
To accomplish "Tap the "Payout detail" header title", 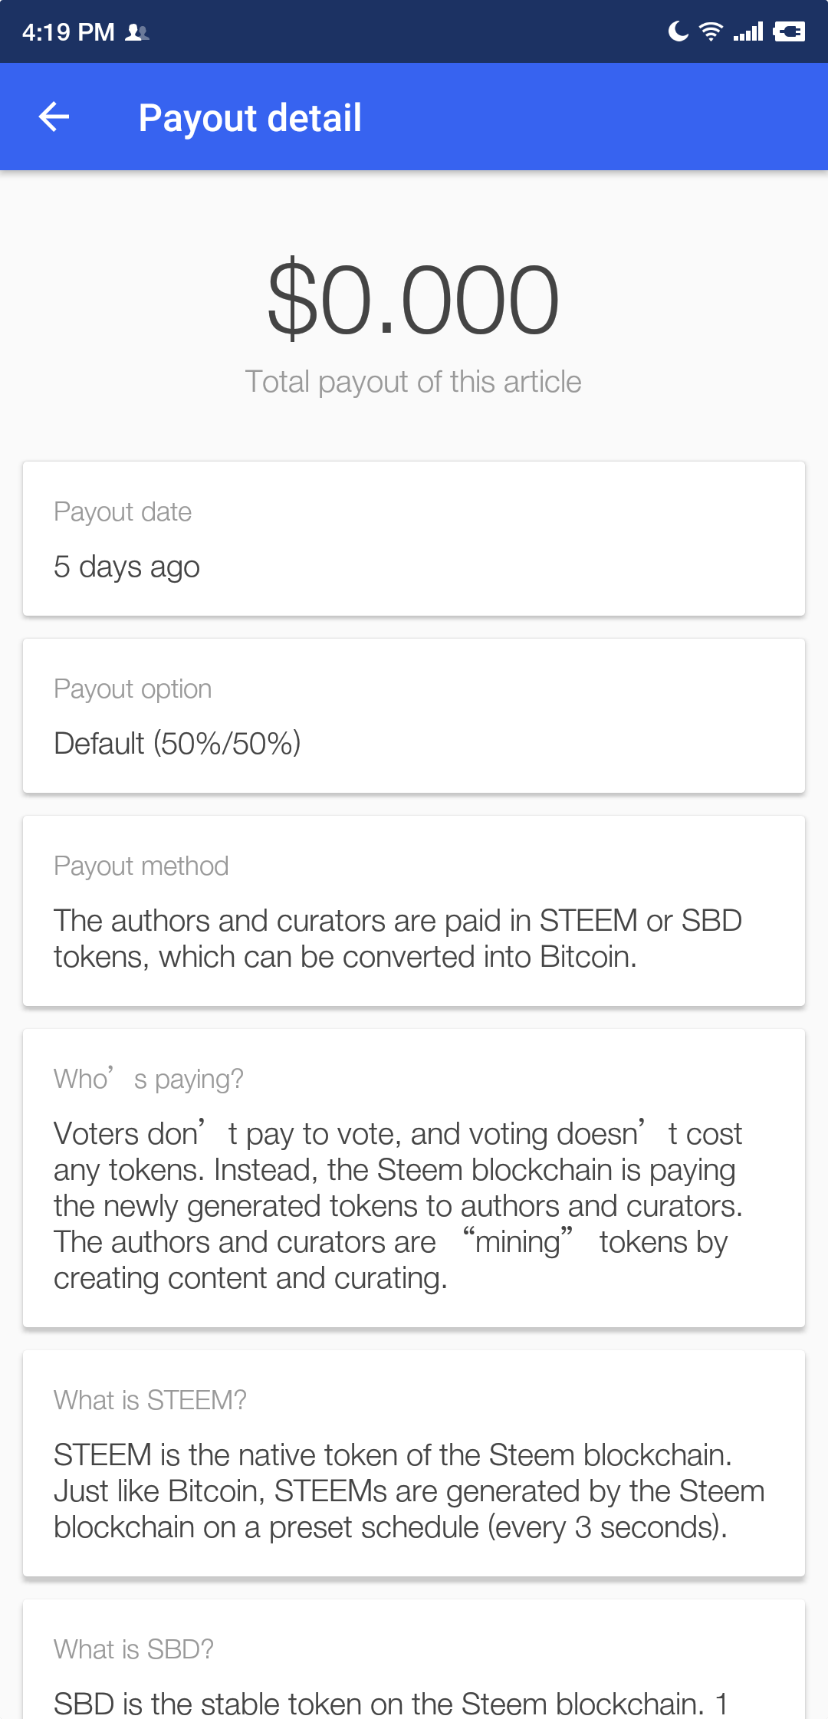I will point(250,118).
